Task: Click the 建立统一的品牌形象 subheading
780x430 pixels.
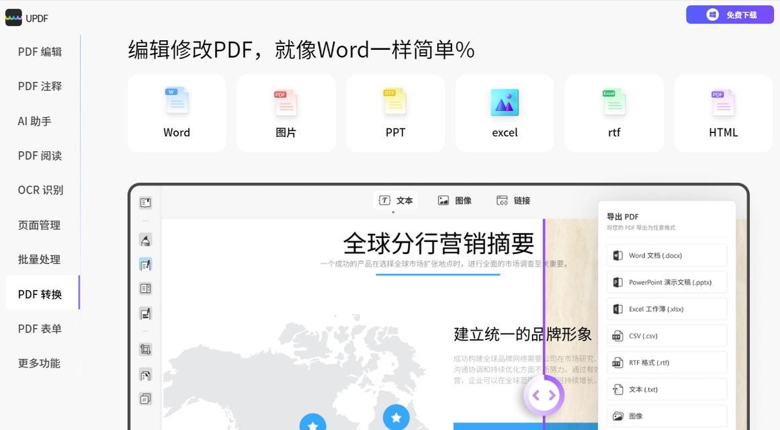Action: click(522, 334)
